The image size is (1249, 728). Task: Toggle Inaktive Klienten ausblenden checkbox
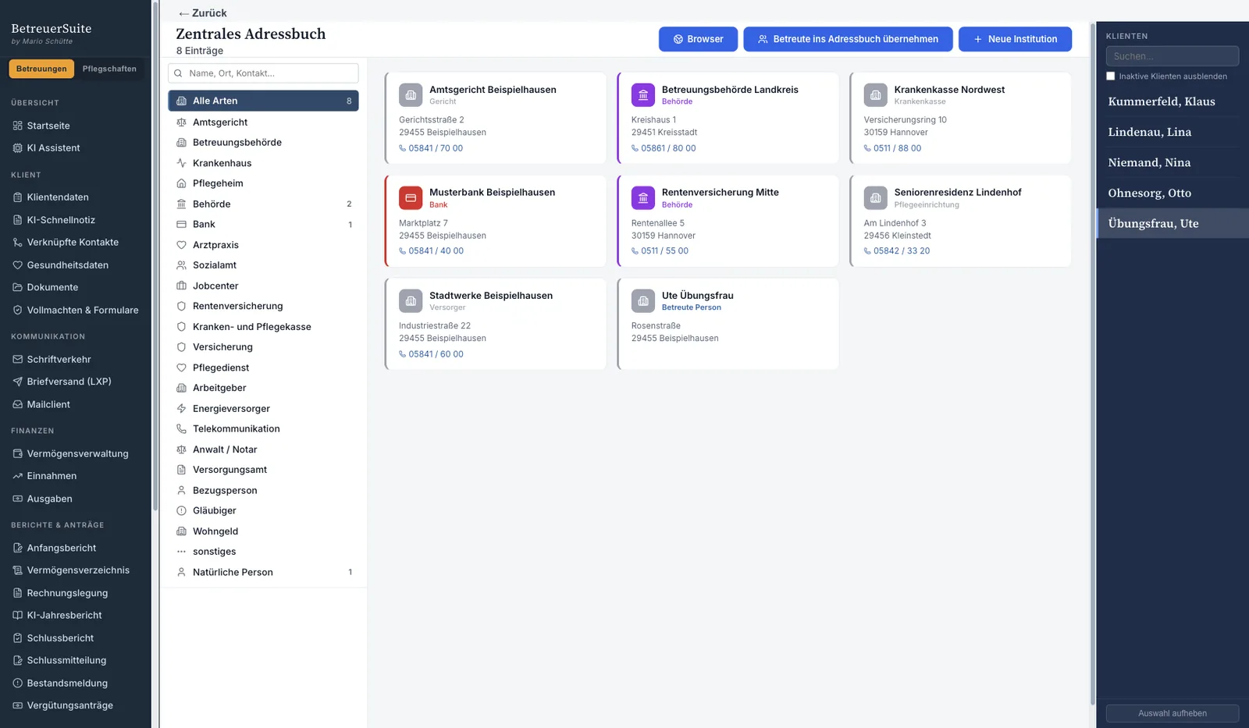pos(1111,76)
